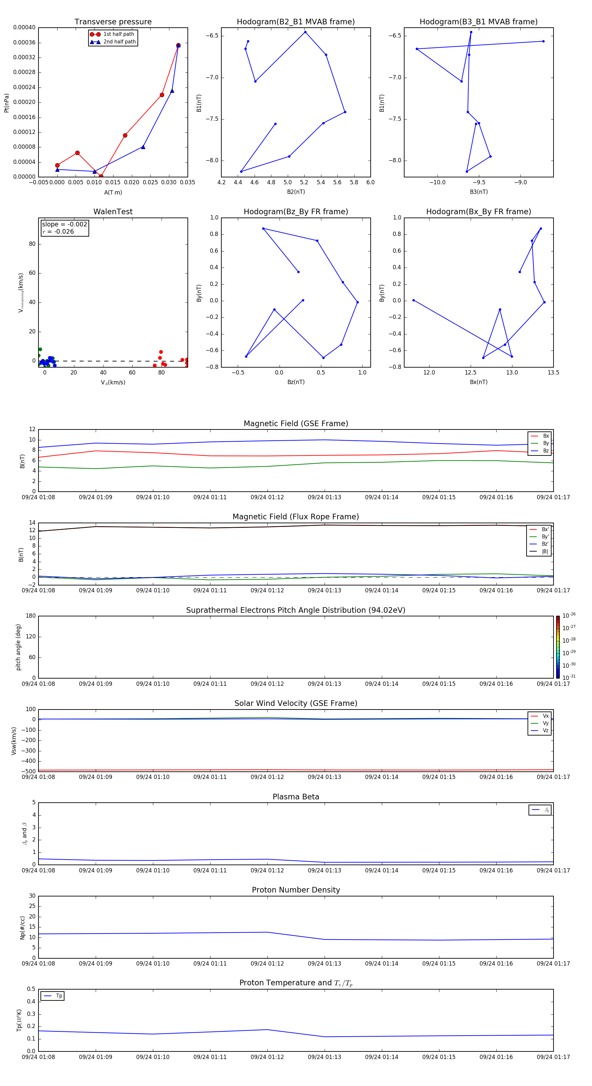Screen dimensions: 592x1086
Task: Click the 'A(T·m)' x-axis label
Action: [113, 193]
